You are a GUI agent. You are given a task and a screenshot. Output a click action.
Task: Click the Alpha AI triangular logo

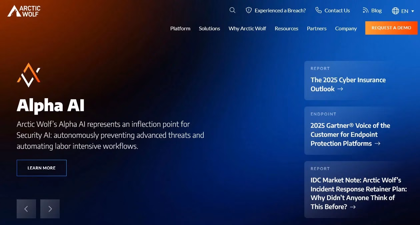[28, 75]
